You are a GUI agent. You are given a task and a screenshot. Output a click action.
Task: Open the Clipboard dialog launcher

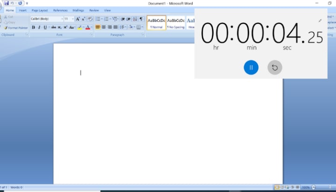coord(27,34)
